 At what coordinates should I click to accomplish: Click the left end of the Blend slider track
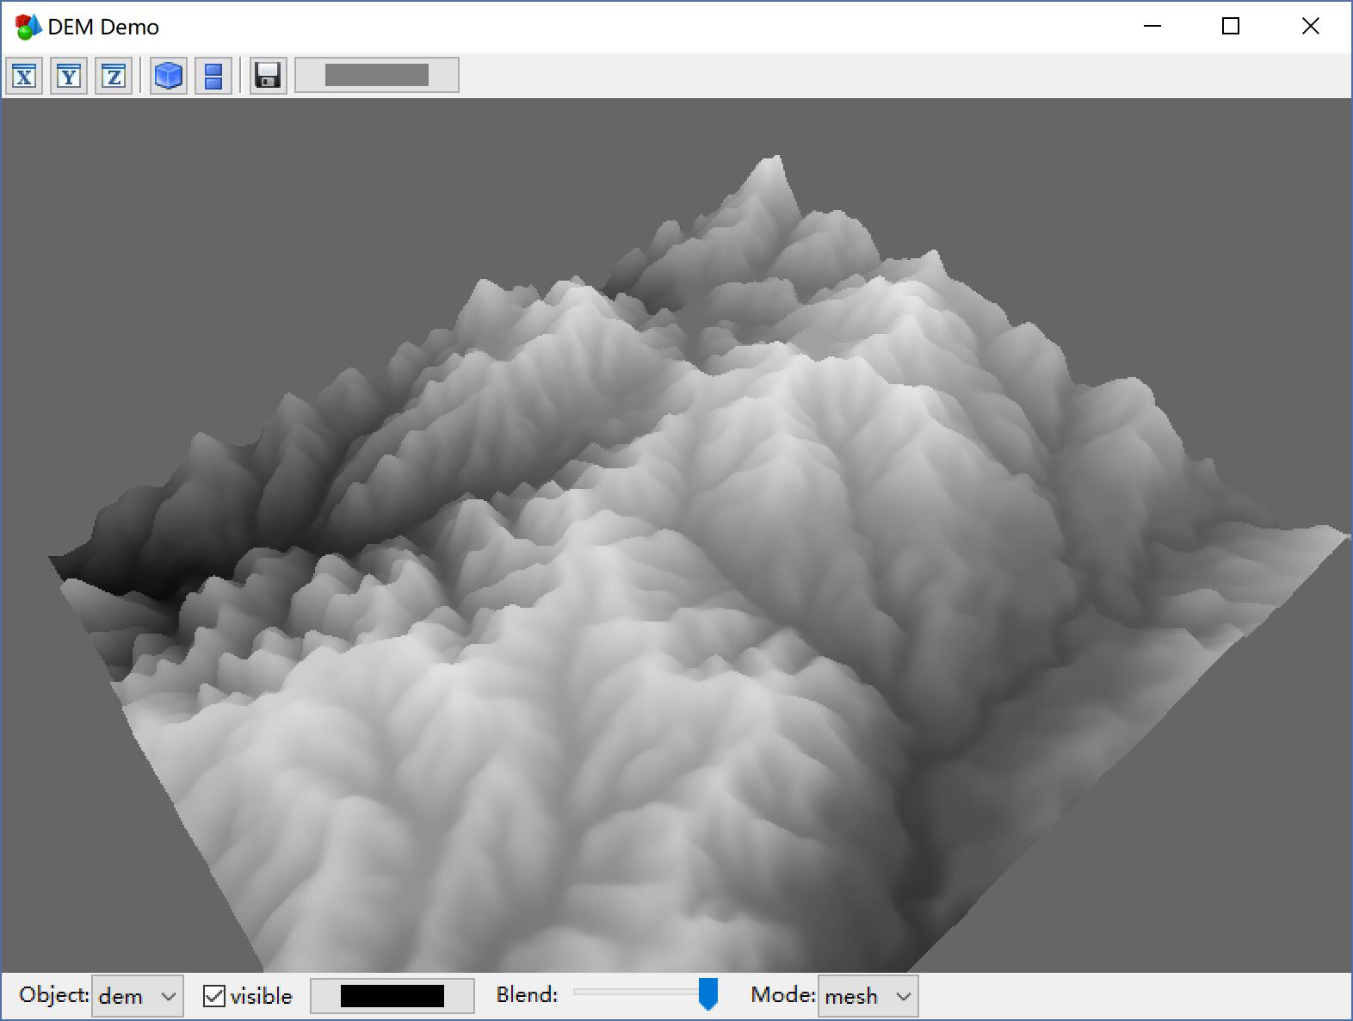[578, 992]
